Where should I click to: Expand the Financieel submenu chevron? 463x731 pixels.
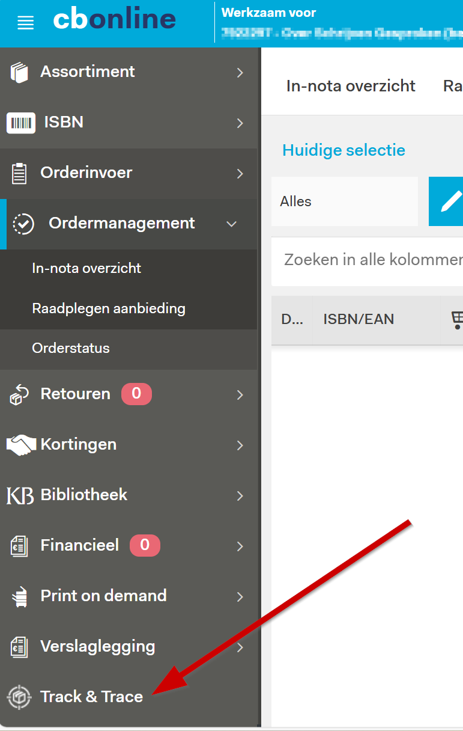tap(240, 546)
